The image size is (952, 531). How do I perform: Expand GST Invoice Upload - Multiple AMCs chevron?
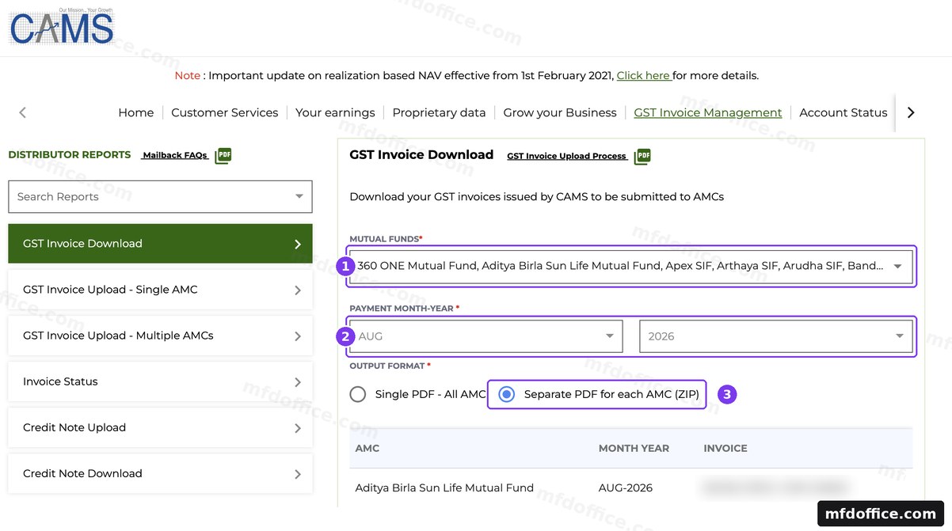pos(298,336)
